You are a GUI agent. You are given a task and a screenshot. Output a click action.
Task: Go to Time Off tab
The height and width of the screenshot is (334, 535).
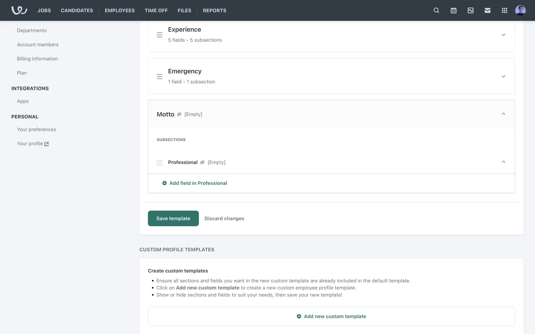[156, 10]
